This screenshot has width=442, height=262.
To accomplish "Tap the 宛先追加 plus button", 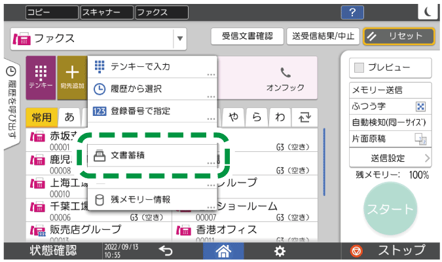I will pyautogui.click(x=72, y=77).
